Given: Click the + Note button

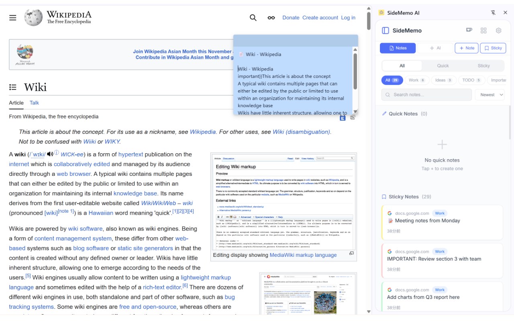Looking at the screenshot, I should [x=467, y=48].
